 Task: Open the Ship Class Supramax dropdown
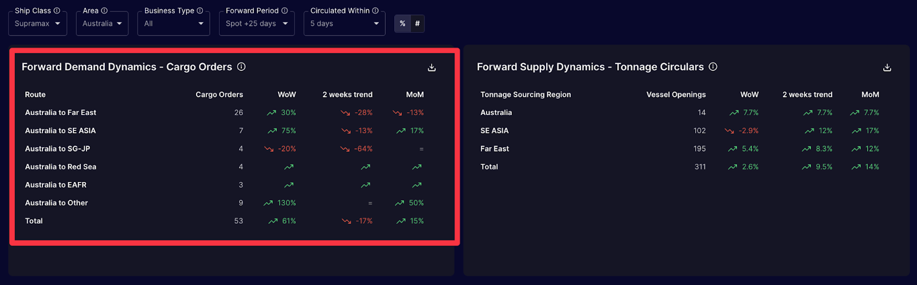38,23
